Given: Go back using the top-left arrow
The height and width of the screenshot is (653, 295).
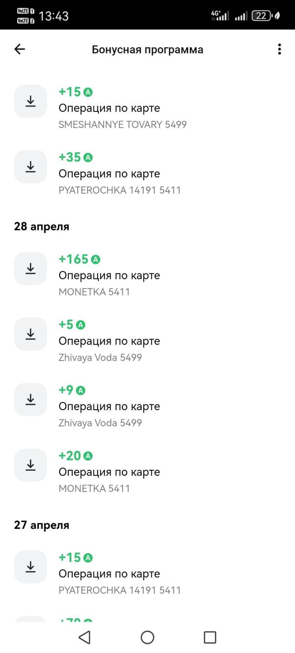Looking at the screenshot, I should coord(20,49).
